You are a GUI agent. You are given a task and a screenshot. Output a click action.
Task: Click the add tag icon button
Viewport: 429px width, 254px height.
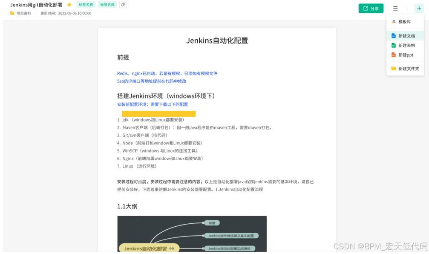[x=123, y=5]
